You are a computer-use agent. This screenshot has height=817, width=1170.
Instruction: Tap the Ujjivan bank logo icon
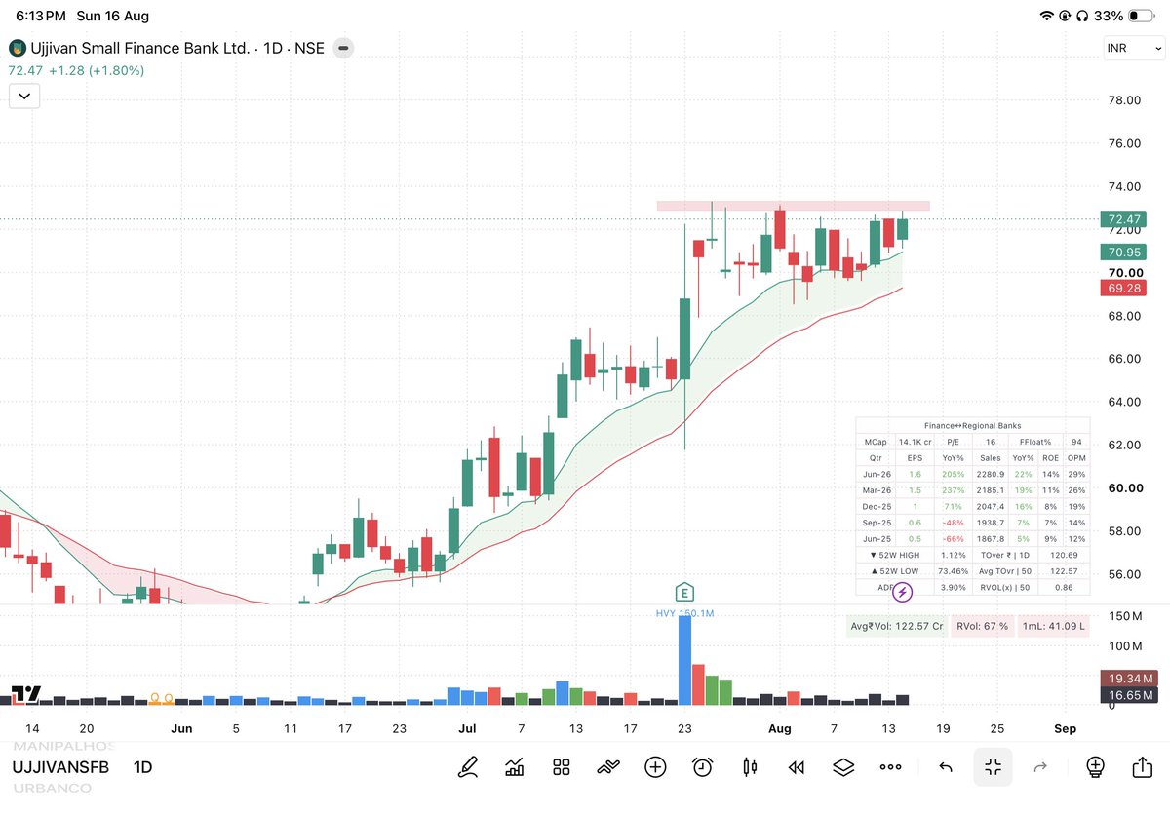(x=17, y=48)
